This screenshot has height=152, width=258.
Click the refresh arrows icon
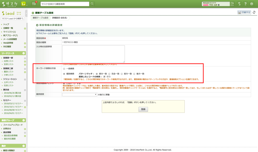pos(254,12)
